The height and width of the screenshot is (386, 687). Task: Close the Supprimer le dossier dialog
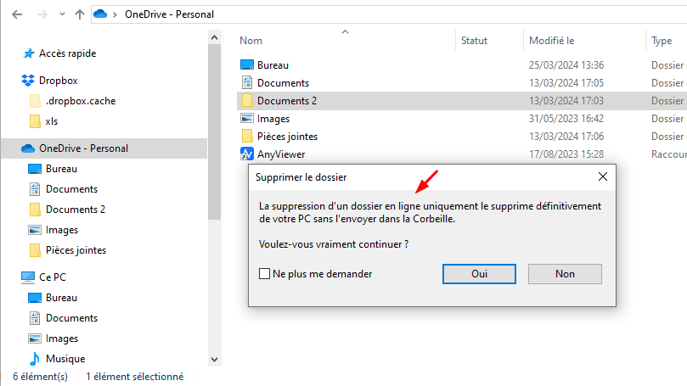pos(602,176)
